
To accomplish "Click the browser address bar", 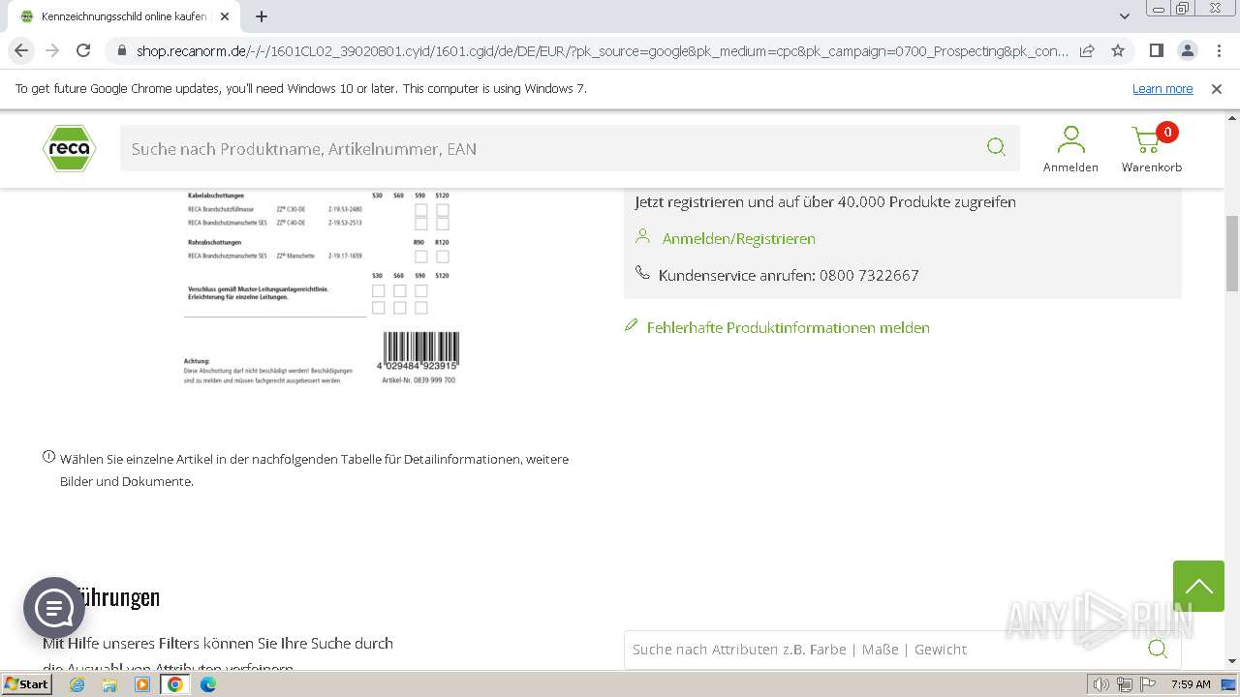I will coord(601,50).
